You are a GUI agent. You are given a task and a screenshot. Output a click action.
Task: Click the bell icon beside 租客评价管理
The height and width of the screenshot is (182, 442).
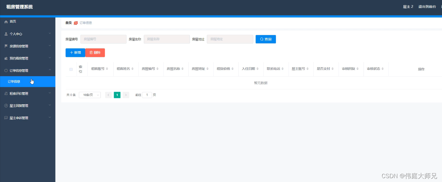tap(6, 94)
